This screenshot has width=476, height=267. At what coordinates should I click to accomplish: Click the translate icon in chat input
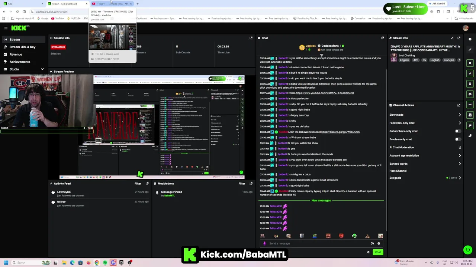coord(372,244)
